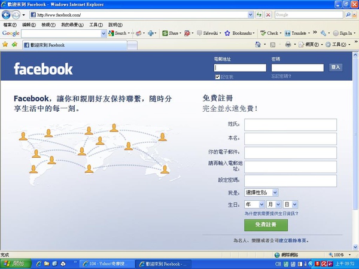Click the Google Toolbar wrench settings icon
This screenshot has height=269, width=359.
(x=323, y=33)
